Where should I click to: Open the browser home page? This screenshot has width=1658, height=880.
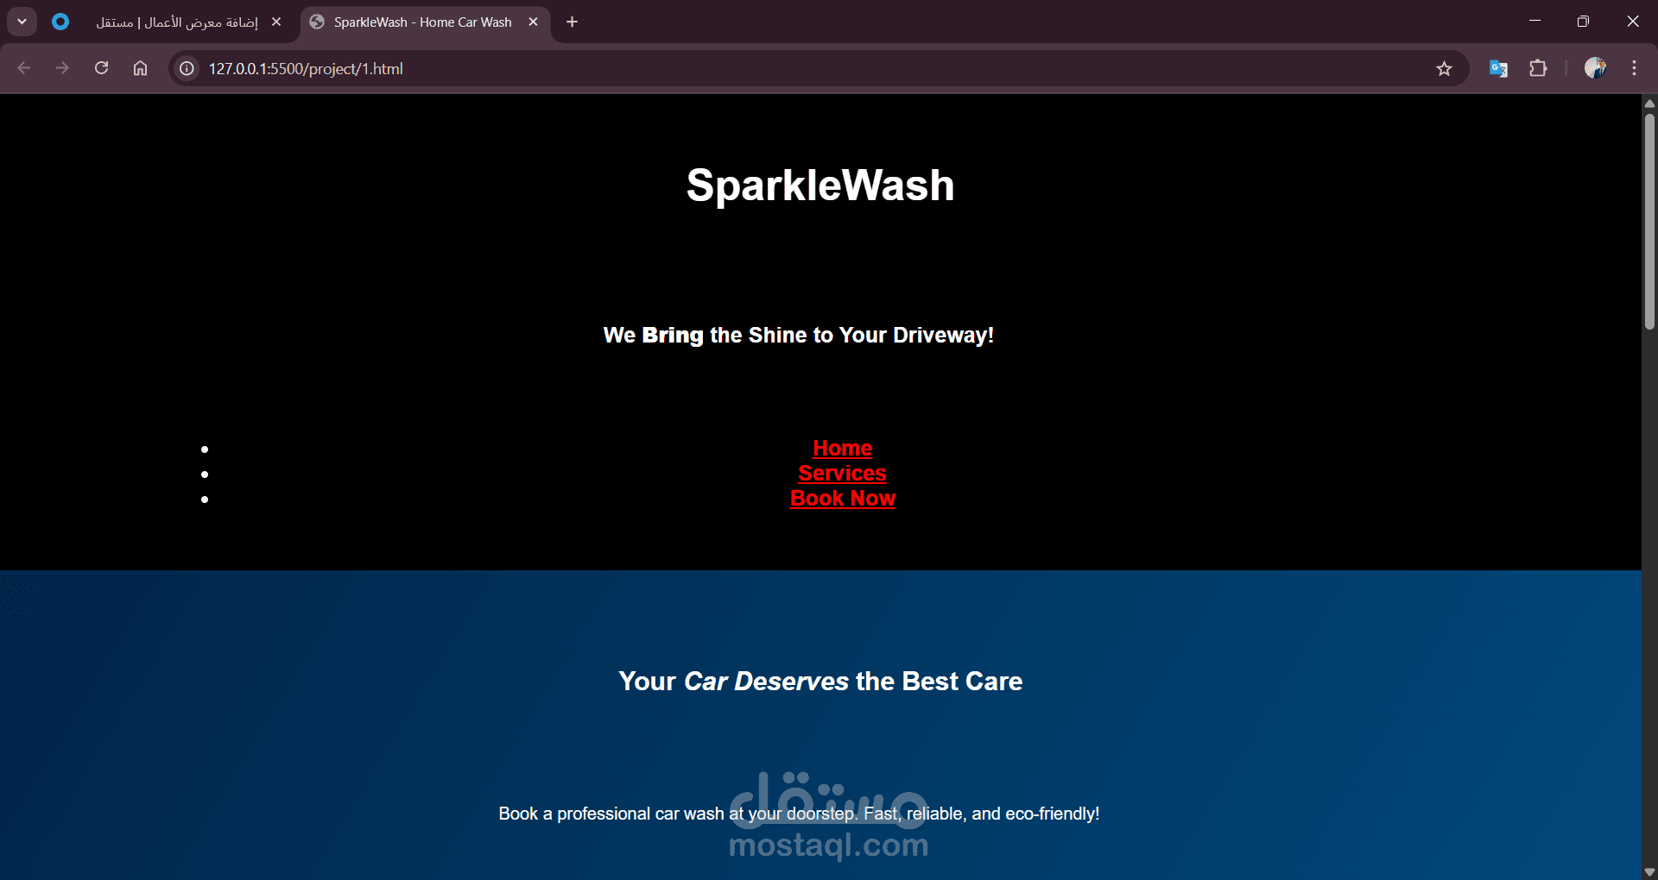tap(140, 68)
